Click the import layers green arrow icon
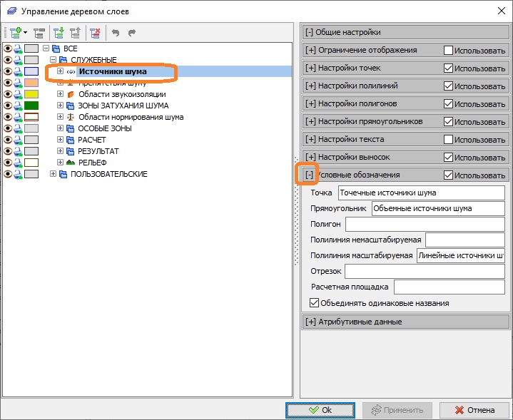Viewport: 513px width, 420px height. click(57, 32)
